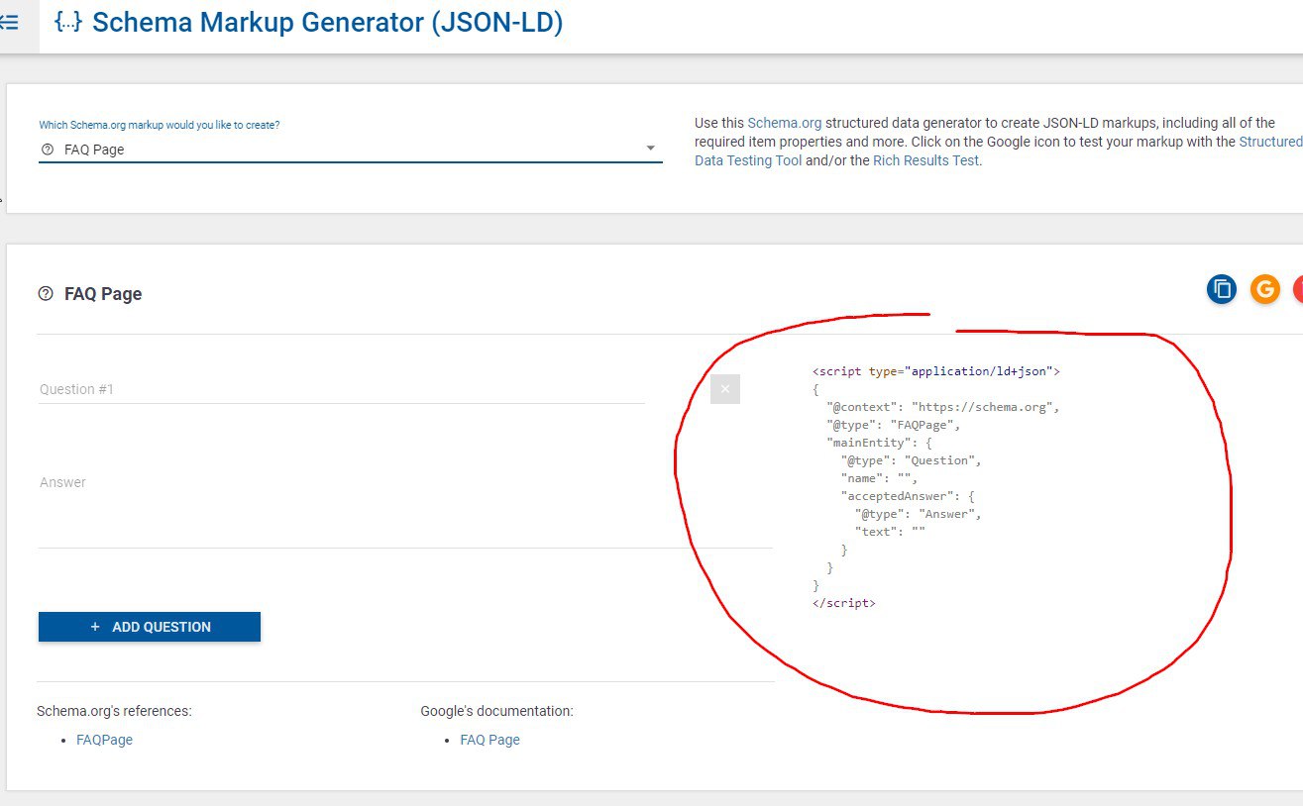The height and width of the screenshot is (806, 1303).
Task: Click the closing </script> tag line
Action: (844, 603)
